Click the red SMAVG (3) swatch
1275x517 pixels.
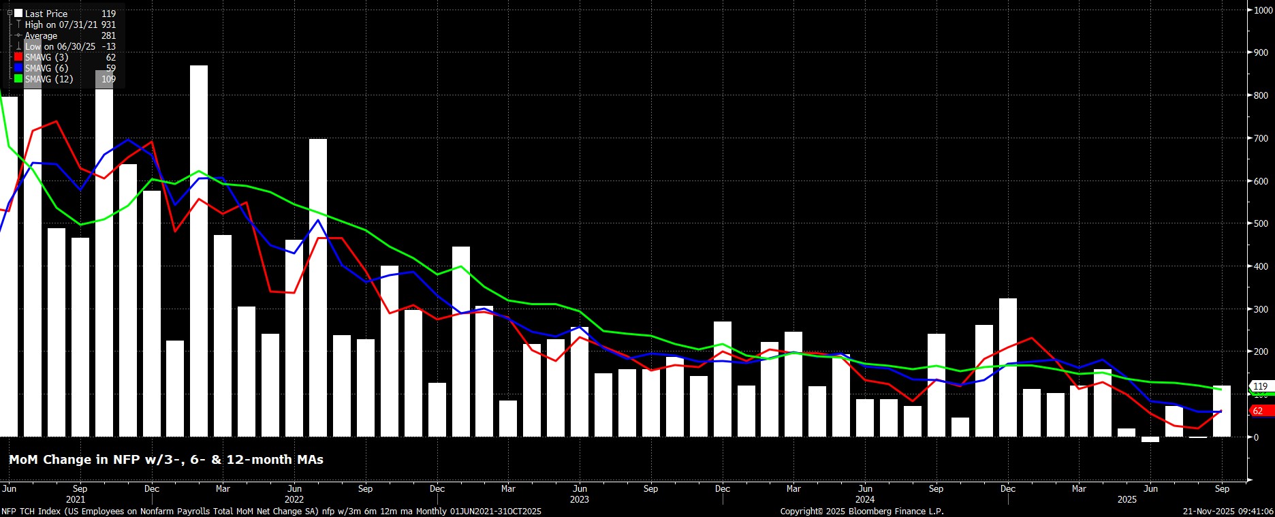click(18, 57)
